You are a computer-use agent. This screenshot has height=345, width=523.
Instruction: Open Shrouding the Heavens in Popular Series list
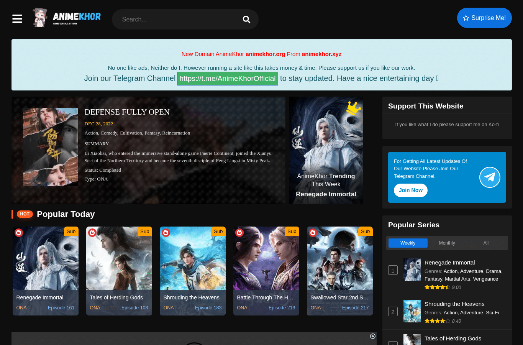[x=454, y=304]
